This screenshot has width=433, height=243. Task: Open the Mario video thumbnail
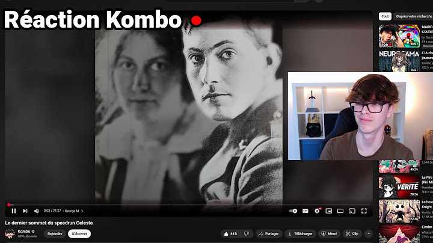pos(399,36)
